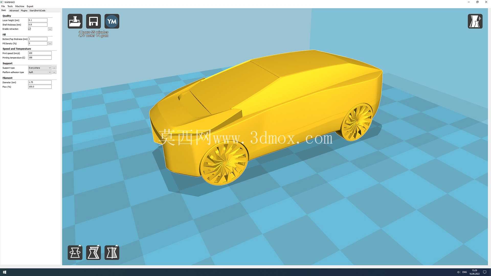Click the Layer height input field

(38, 20)
